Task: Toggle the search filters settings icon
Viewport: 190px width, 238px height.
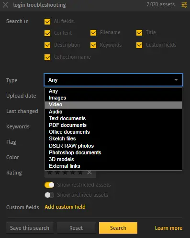Action: 184,5
